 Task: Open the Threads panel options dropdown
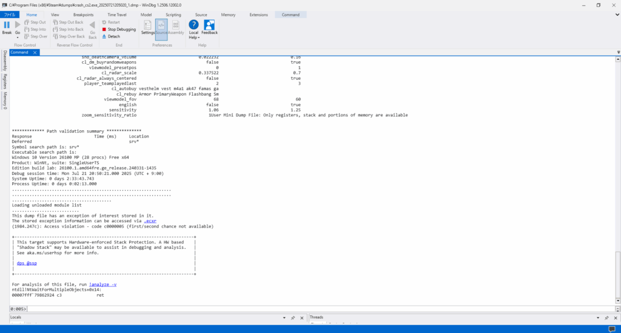pyautogui.click(x=598, y=318)
